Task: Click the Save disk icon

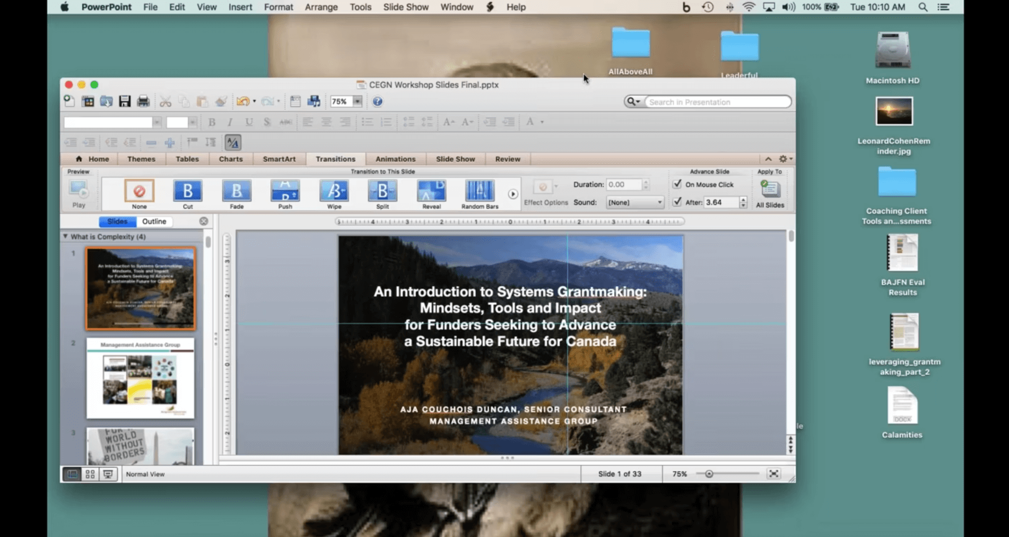Action: click(125, 101)
